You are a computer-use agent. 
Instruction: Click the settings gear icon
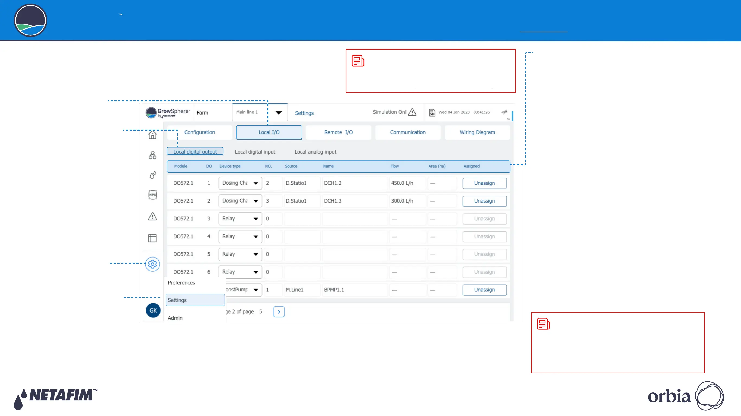(x=152, y=264)
